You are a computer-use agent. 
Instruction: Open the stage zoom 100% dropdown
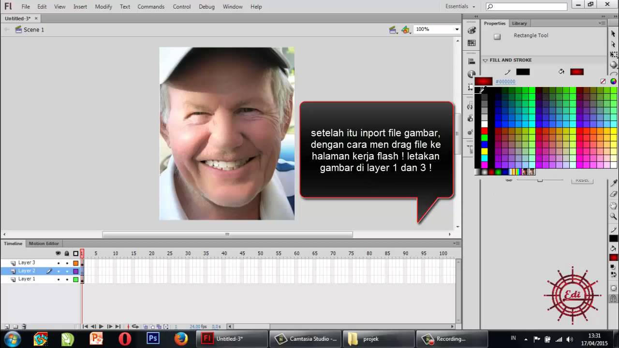pyautogui.click(x=457, y=29)
